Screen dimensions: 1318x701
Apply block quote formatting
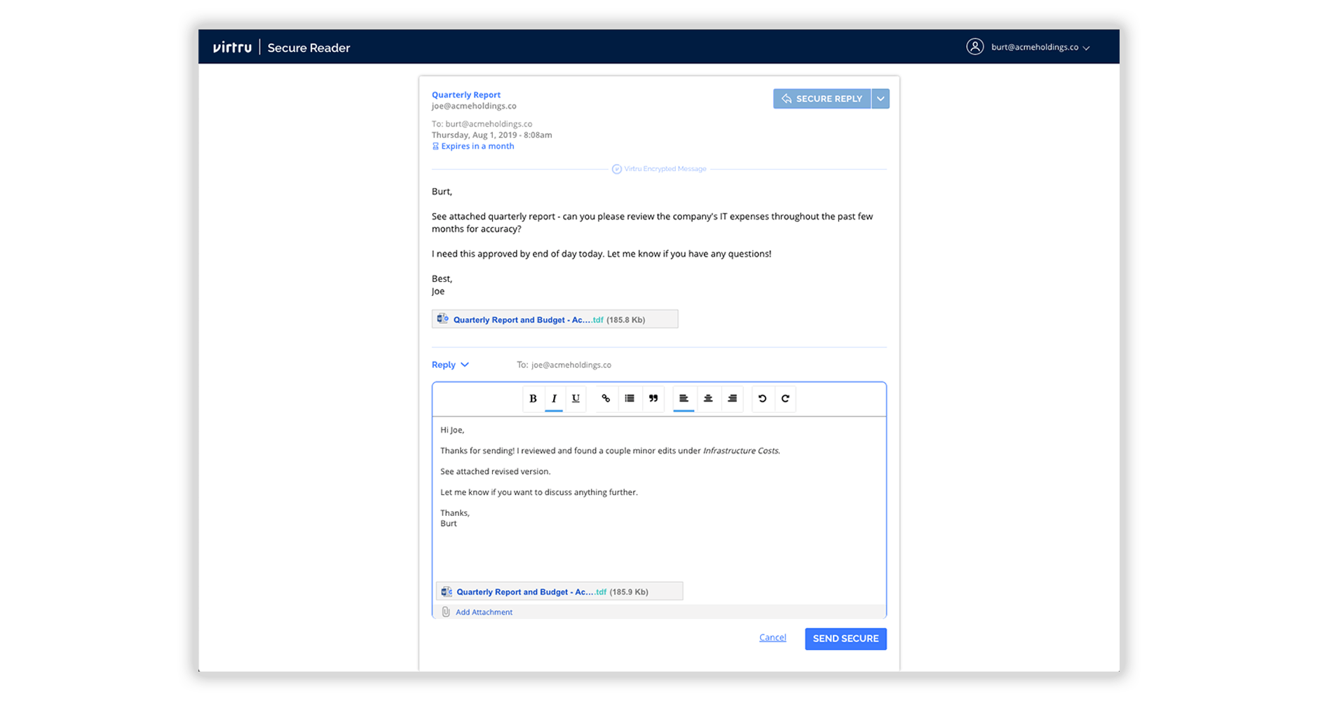point(653,398)
